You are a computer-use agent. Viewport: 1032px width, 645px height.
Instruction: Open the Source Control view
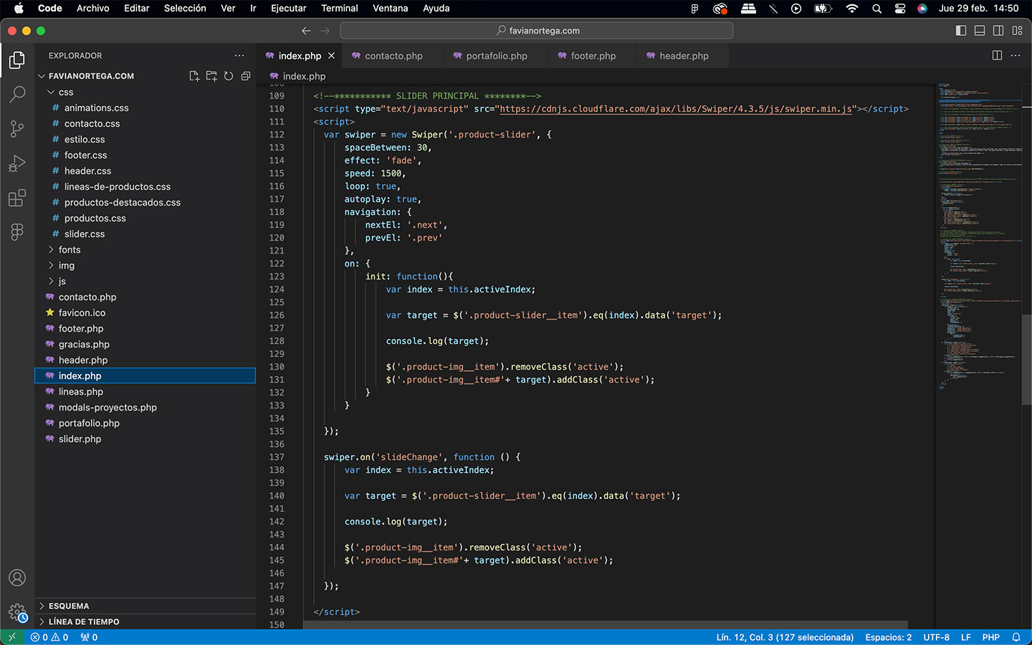click(x=17, y=129)
